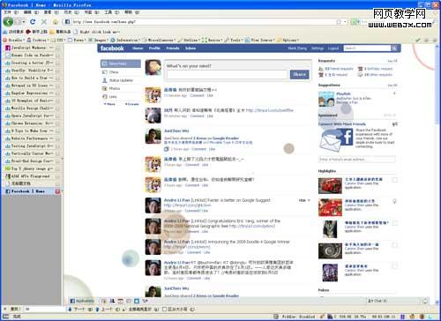Click the green browser Back arrow
Viewport: 441px width, 321px height.
pos(8,21)
